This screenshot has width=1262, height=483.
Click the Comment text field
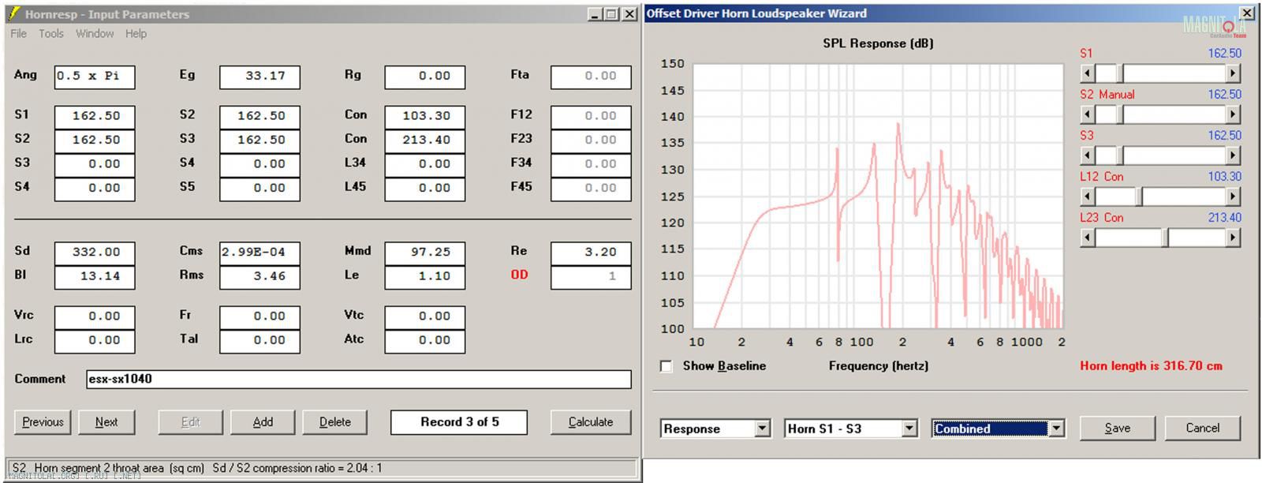pos(358,380)
